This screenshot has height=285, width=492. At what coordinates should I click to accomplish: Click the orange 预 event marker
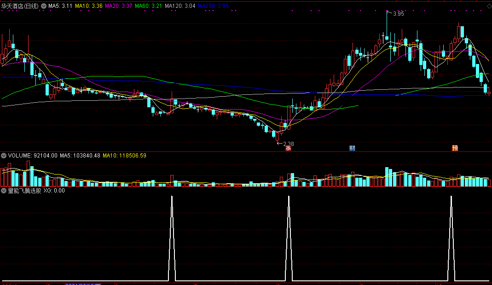455,148
